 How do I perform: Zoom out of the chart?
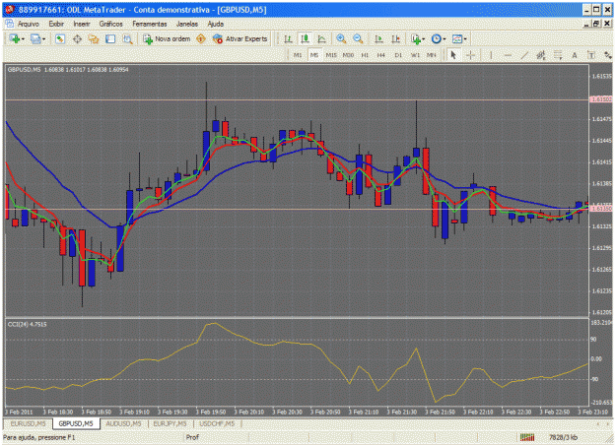tap(358, 38)
